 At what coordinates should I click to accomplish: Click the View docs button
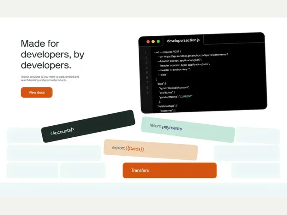pos(37,92)
